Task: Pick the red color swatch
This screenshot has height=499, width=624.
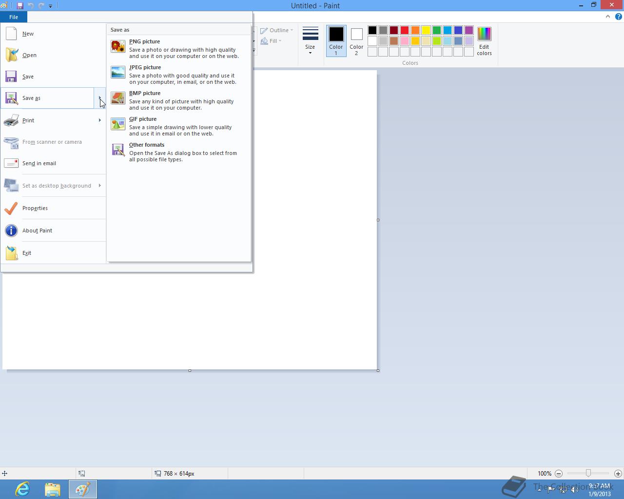Action: (405, 30)
